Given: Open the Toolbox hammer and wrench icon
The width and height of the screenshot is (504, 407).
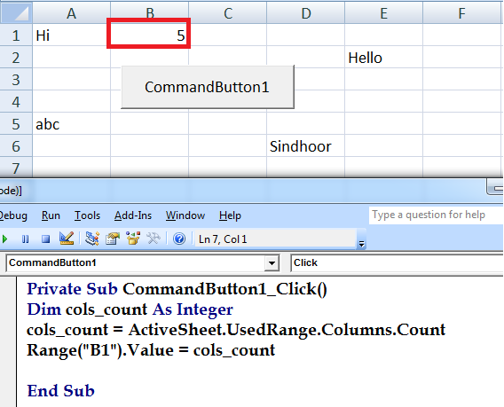Looking at the screenshot, I should (x=154, y=239).
